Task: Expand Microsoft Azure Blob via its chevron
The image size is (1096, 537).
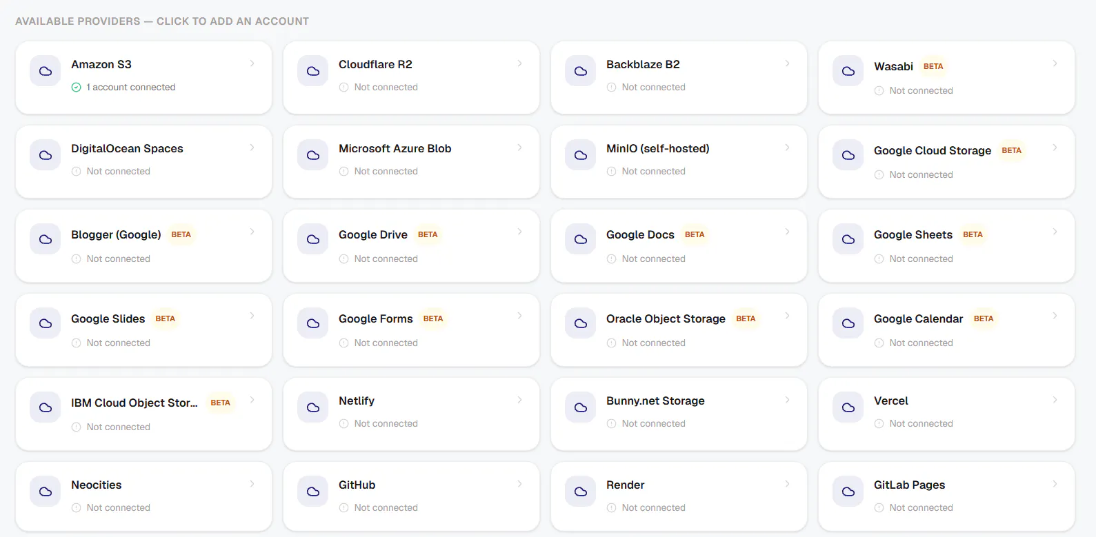Action: click(520, 148)
